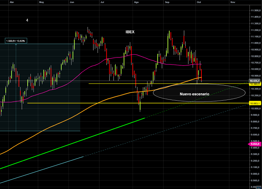Select the pink 9.455,9 price tag

coord(254,144)
